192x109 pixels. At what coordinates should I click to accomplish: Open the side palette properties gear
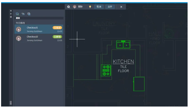pos(11,17)
